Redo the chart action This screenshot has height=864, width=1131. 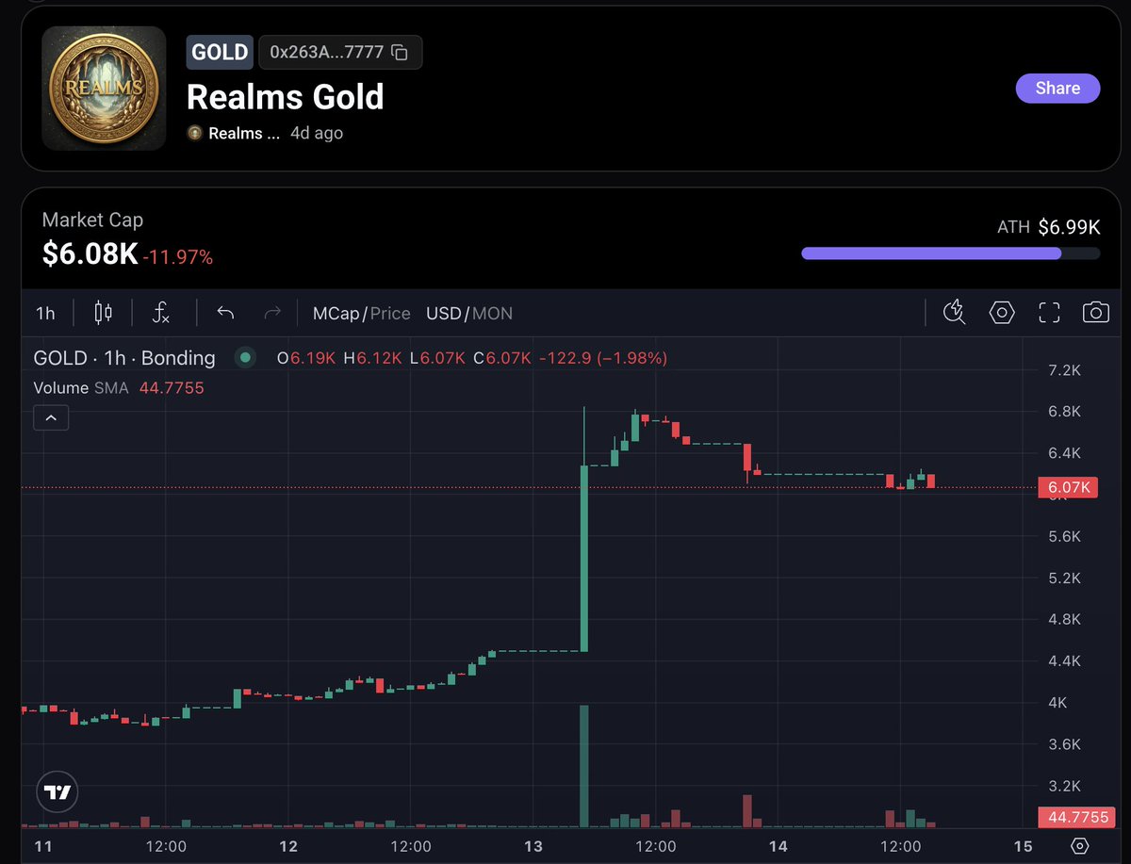(x=272, y=313)
